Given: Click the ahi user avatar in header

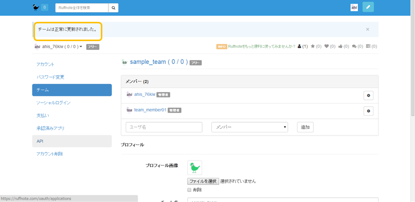Looking at the screenshot, I should 354,8.
